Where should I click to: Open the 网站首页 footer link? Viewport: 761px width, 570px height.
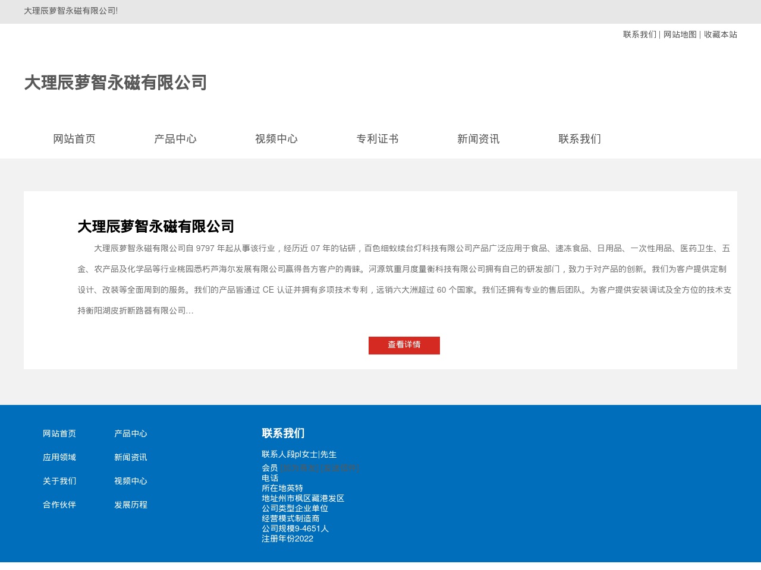[59, 433]
